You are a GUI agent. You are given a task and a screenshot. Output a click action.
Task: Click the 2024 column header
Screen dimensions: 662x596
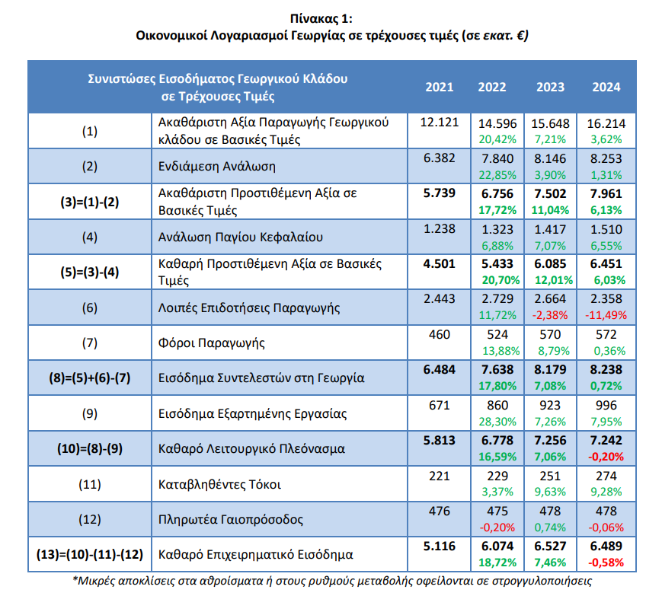(x=606, y=87)
